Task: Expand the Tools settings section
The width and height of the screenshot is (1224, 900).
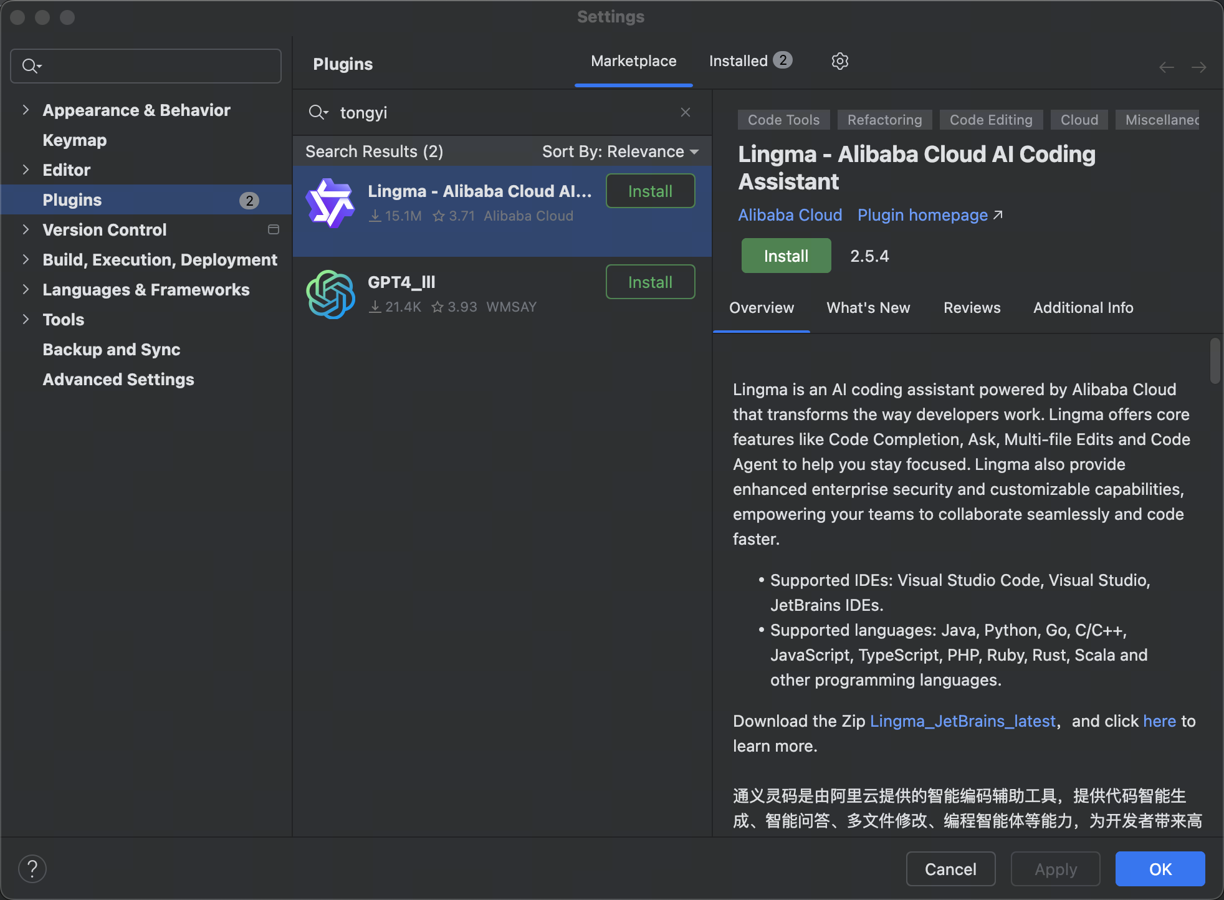Action: [26, 319]
